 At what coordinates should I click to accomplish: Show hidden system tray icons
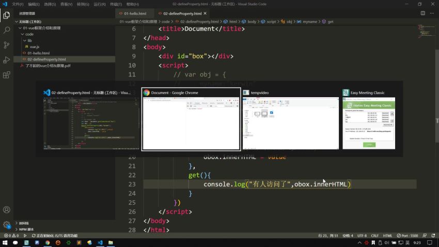(x=359, y=243)
